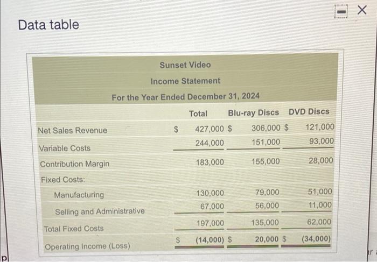377x262 pixels.
Task: Click the 'Blu-ray Discs' column header
Action: click(x=254, y=112)
